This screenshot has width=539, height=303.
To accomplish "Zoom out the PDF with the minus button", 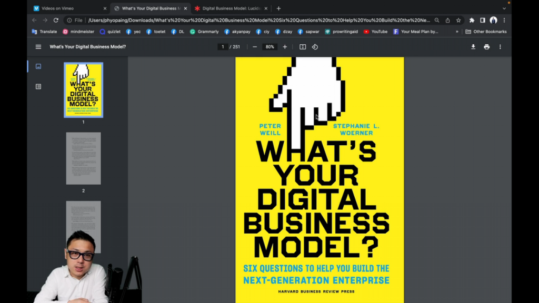I will [x=255, y=47].
